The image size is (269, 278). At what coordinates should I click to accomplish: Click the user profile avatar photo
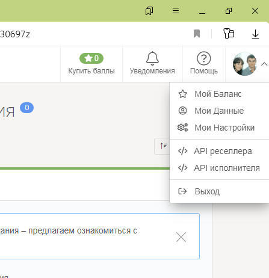click(x=245, y=64)
